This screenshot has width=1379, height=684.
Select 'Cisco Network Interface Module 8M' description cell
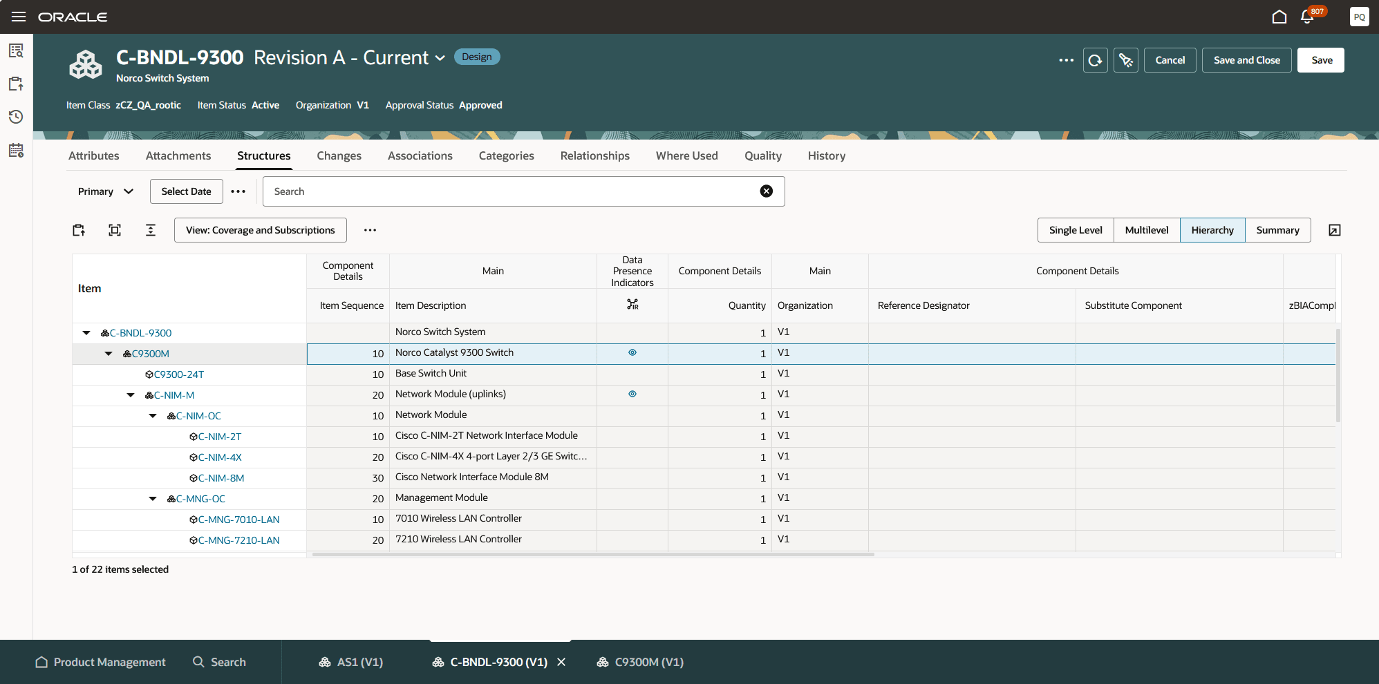[493, 477]
